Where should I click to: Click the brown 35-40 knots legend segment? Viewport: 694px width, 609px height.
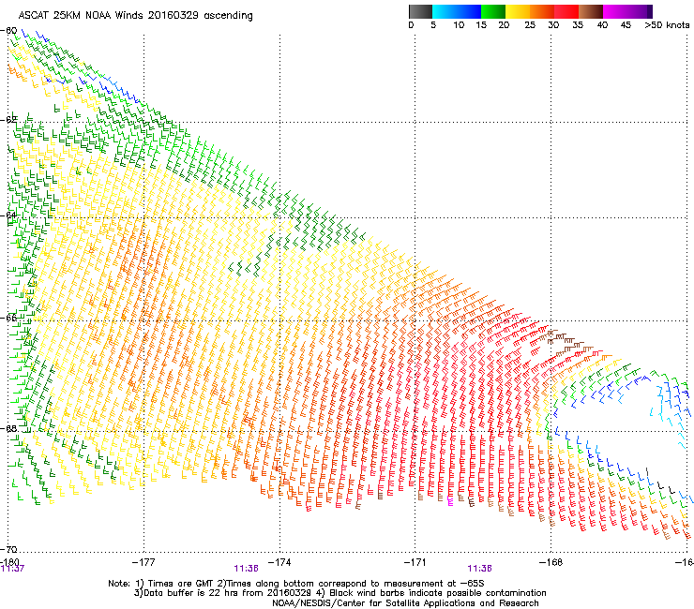(591, 11)
